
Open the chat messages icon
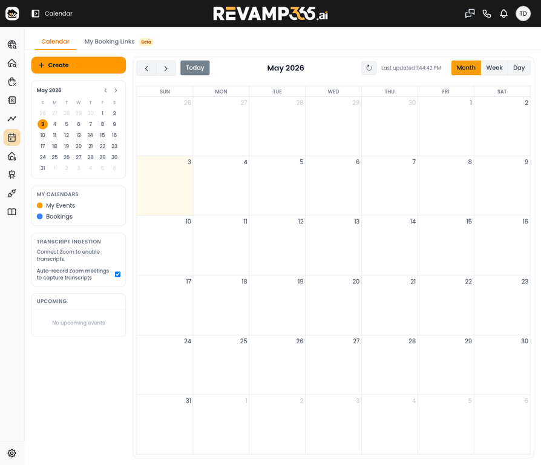[x=470, y=13]
